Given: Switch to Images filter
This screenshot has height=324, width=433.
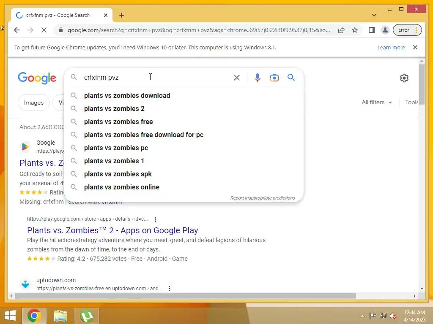Looking at the screenshot, I should pos(34,103).
